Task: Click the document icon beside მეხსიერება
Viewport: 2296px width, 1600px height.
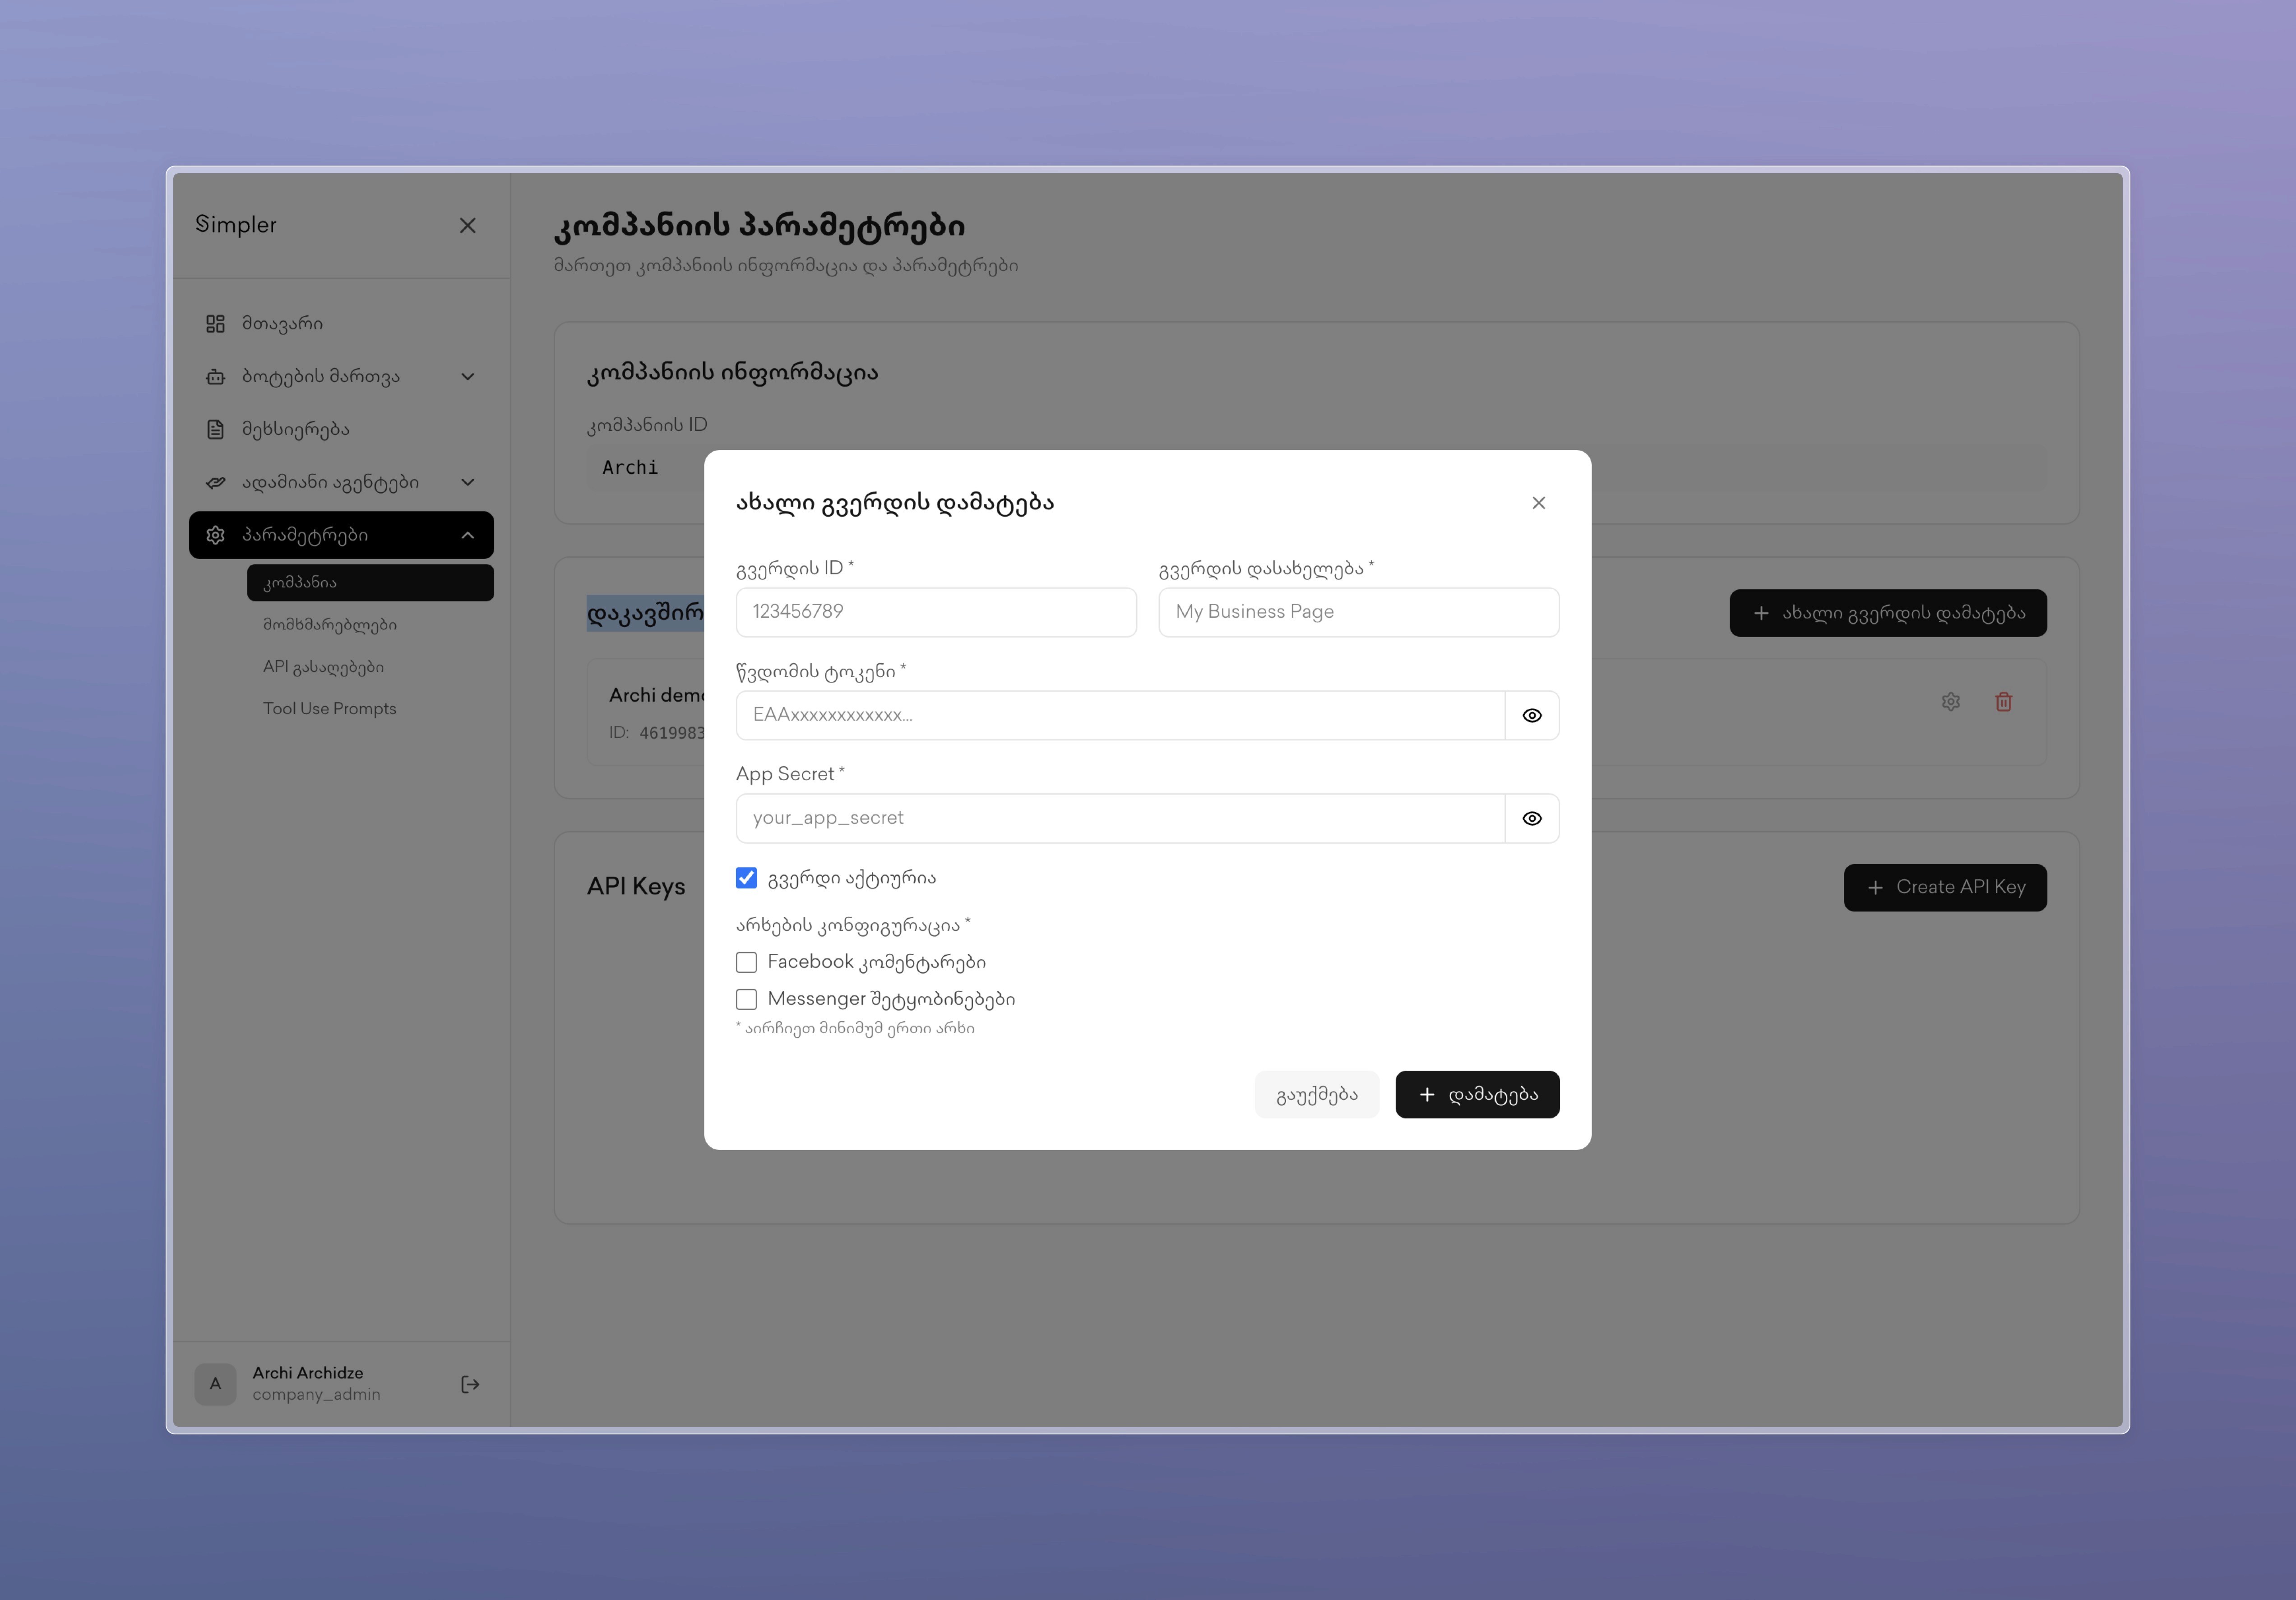Action: pyautogui.click(x=215, y=430)
